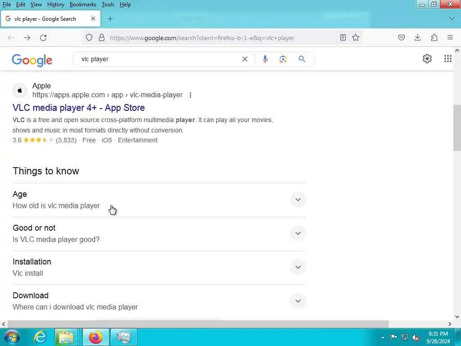Open Google quick settings gear
The height and width of the screenshot is (346, 461).
click(x=427, y=59)
